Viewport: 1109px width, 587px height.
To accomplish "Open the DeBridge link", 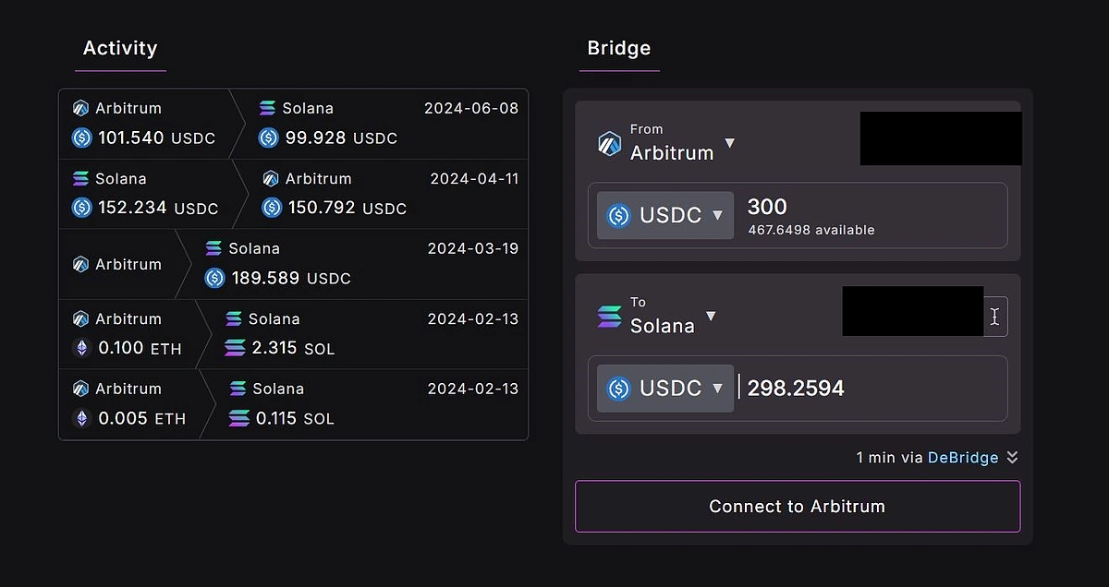I will pos(964,457).
